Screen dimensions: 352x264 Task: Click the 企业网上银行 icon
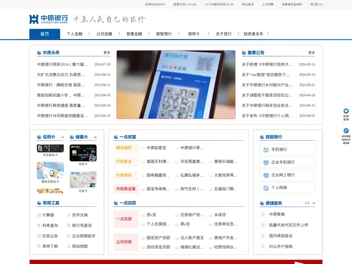click(x=266, y=175)
